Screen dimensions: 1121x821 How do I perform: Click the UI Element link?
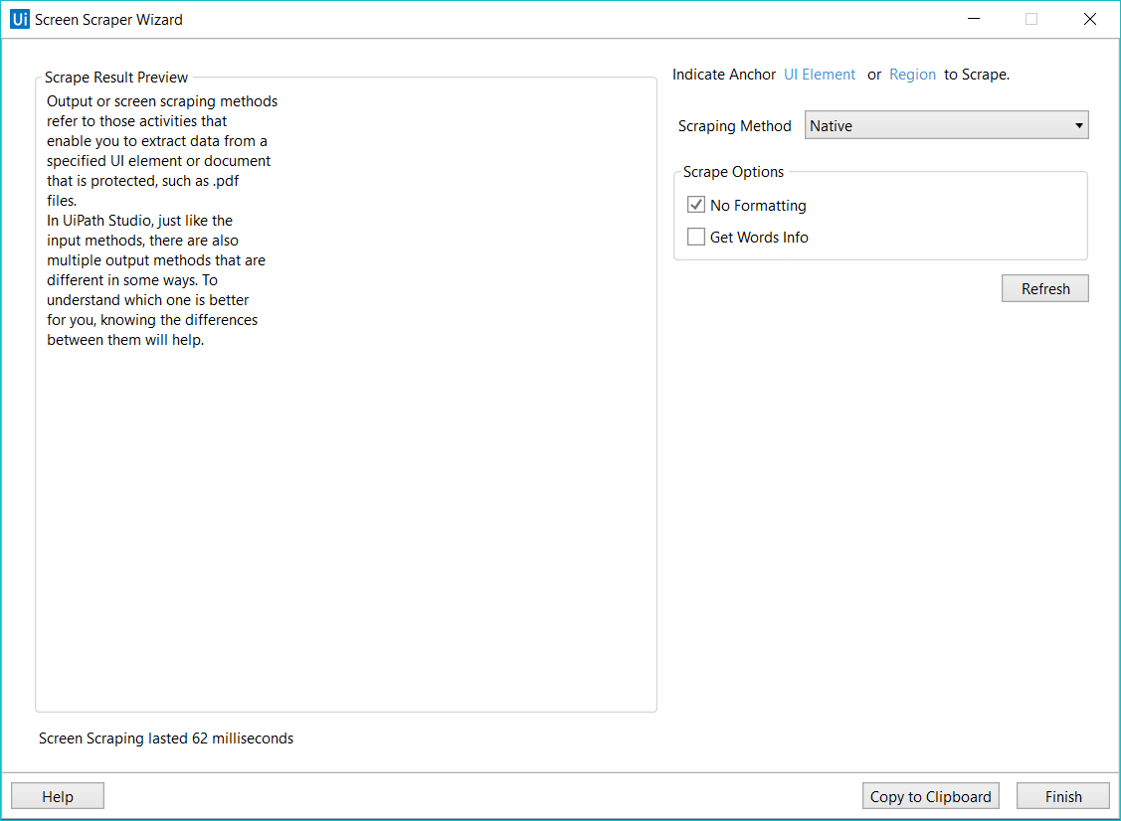click(x=820, y=75)
